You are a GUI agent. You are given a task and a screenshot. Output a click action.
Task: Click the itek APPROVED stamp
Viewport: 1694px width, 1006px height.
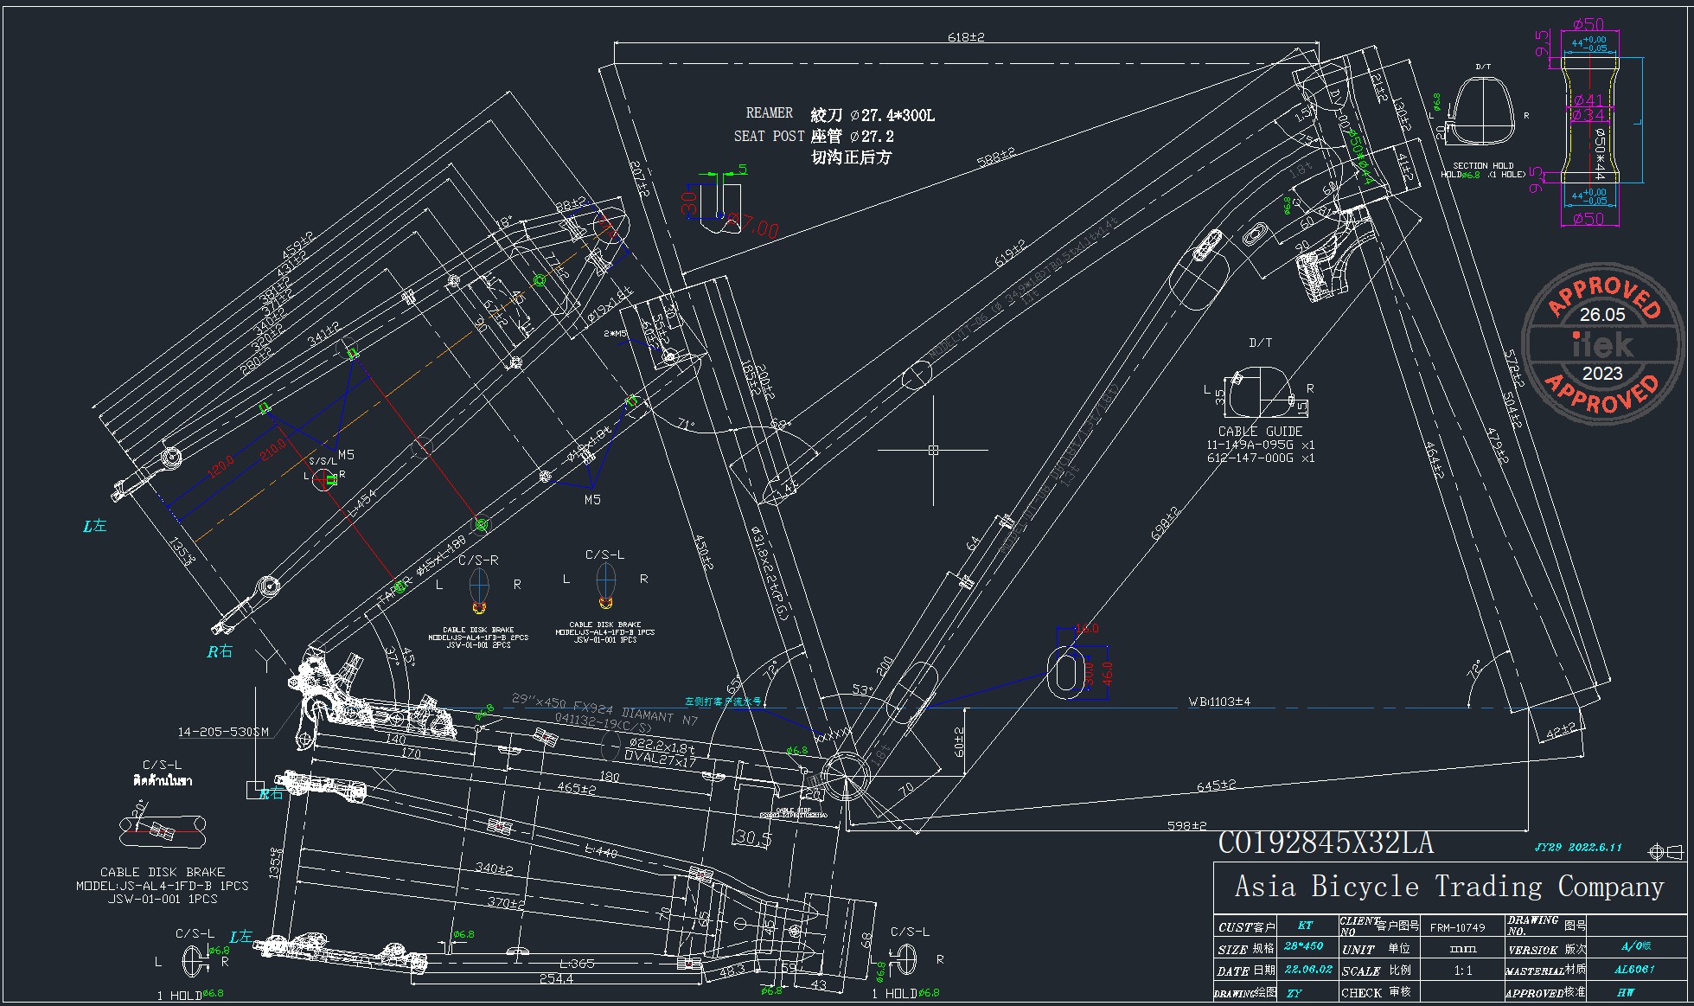coord(1602,344)
